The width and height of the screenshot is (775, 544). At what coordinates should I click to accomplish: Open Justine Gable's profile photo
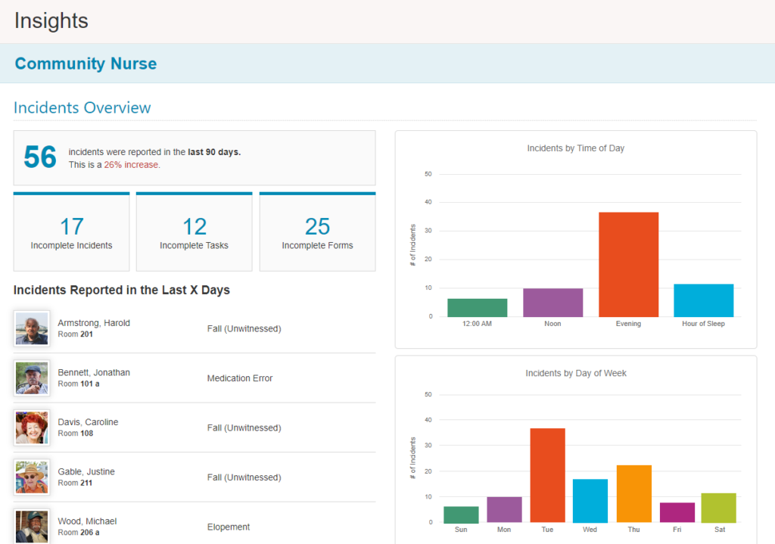coord(31,477)
